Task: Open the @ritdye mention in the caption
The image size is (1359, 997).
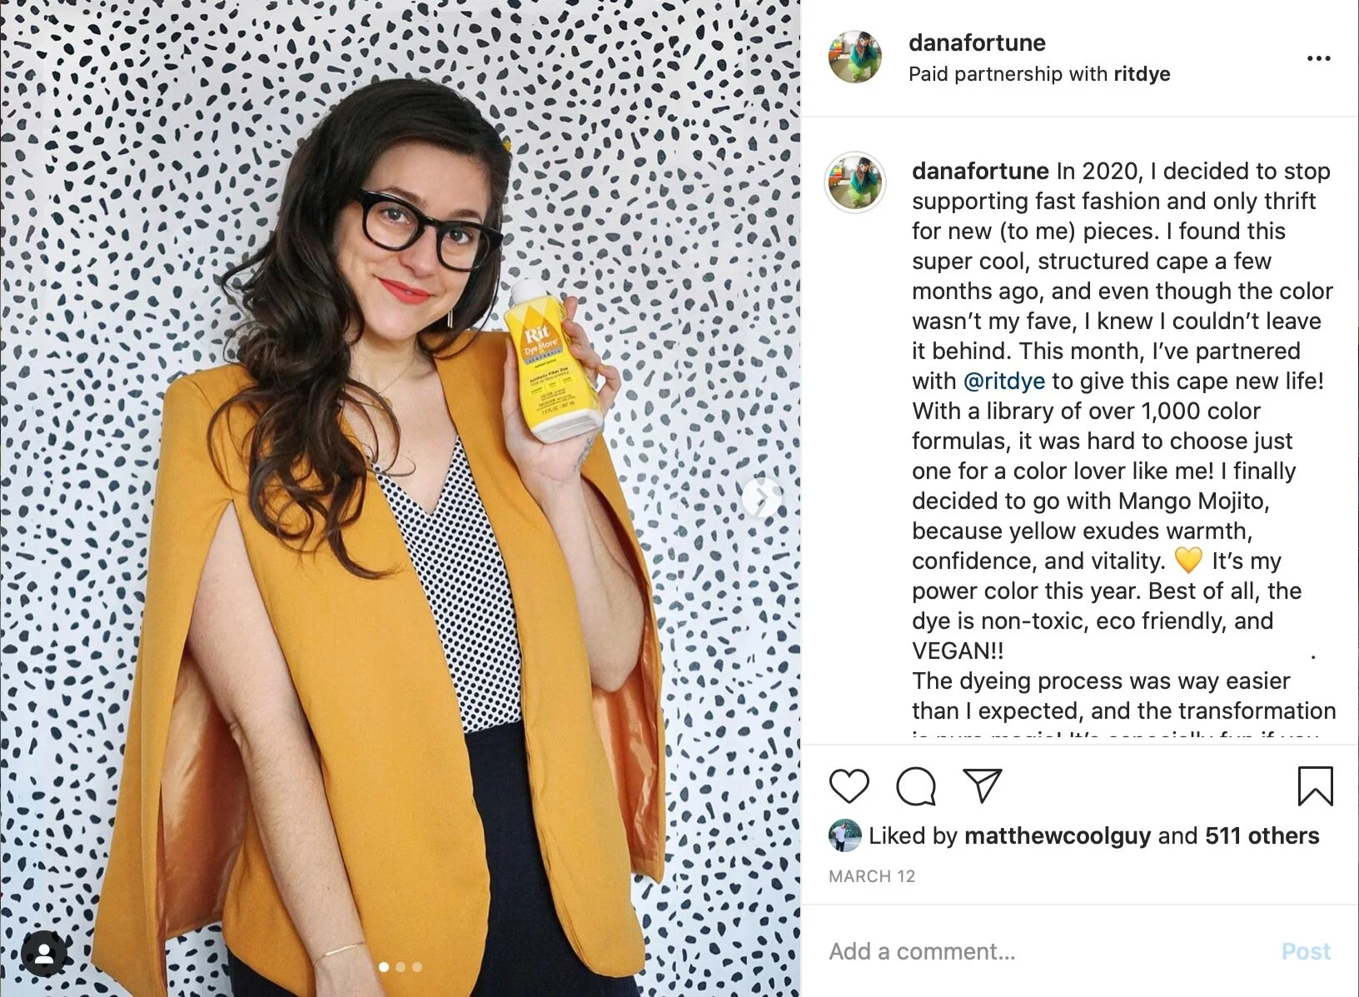Action: point(1003,381)
